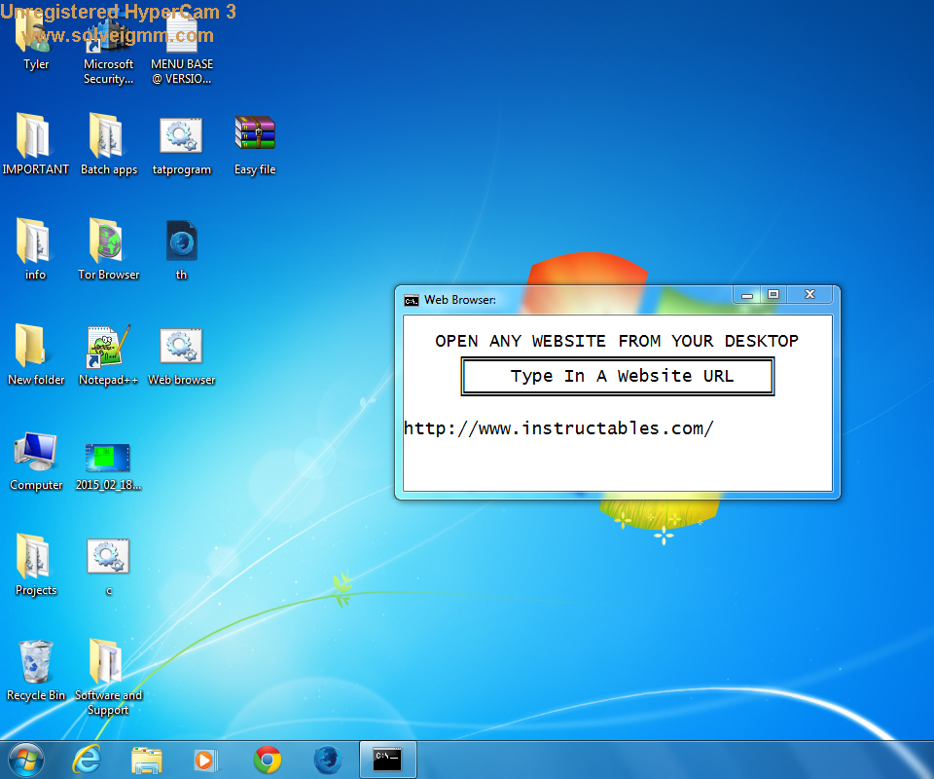934x779 pixels.
Task: Maximize the Web Browser console window
Action: click(x=773, y=294)
